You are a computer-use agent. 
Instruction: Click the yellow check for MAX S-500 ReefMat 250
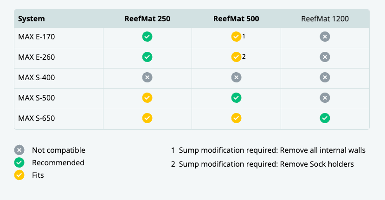(x=148, y=98)
